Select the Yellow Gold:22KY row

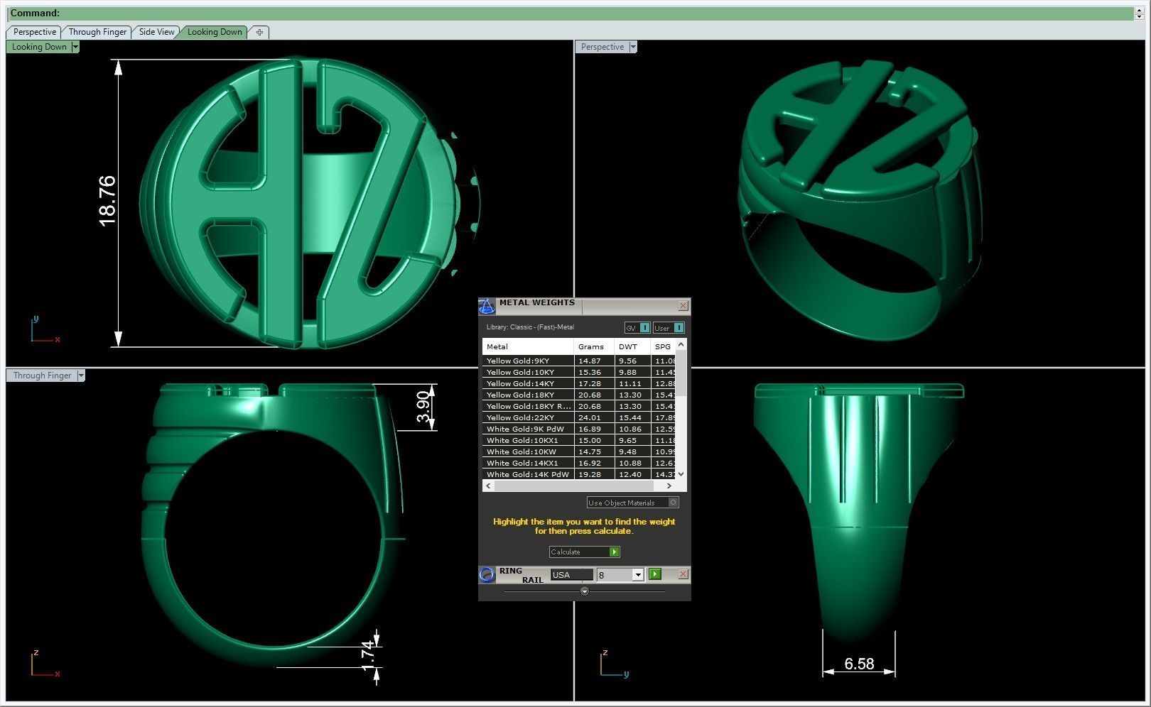[579, 417]
